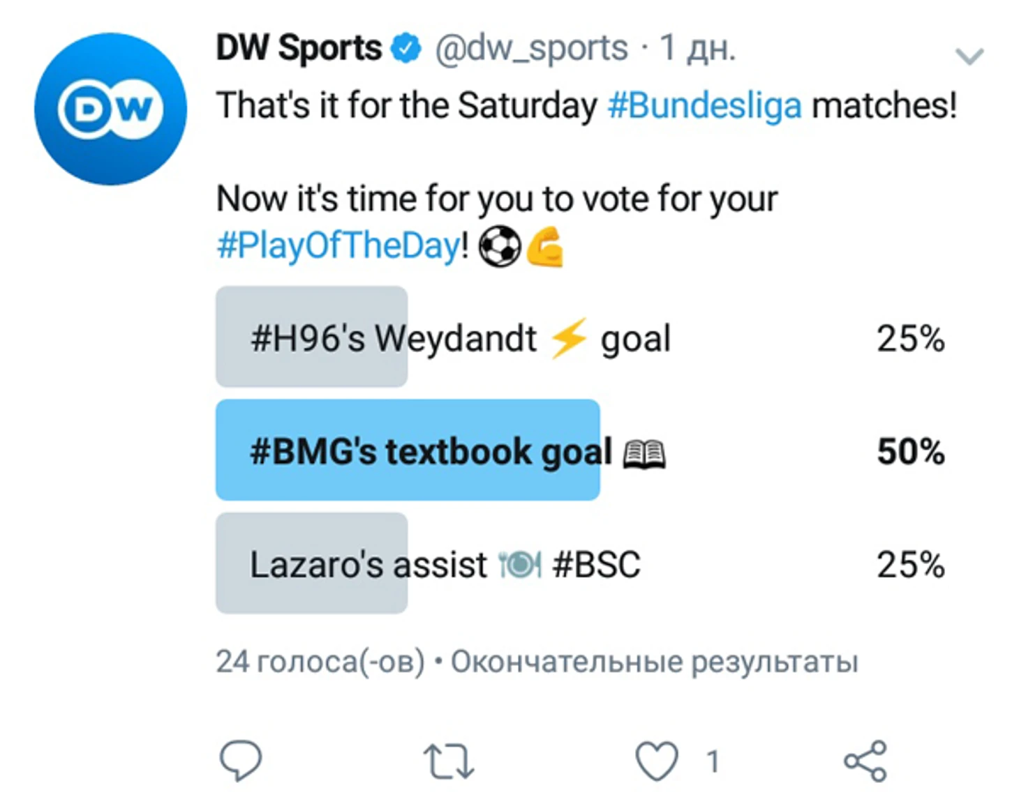Image resolution: width=1019 pixels, height=806 pixels.
Task: Click the 1 дн. timestamp
Action: click(697, 48)
